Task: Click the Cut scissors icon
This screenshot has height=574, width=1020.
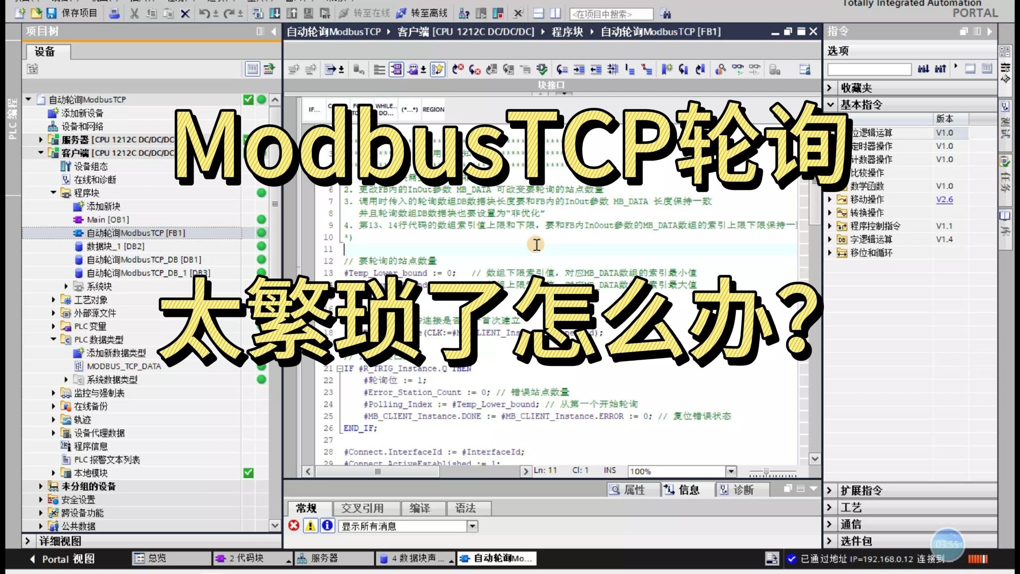Action: [135, 13]
